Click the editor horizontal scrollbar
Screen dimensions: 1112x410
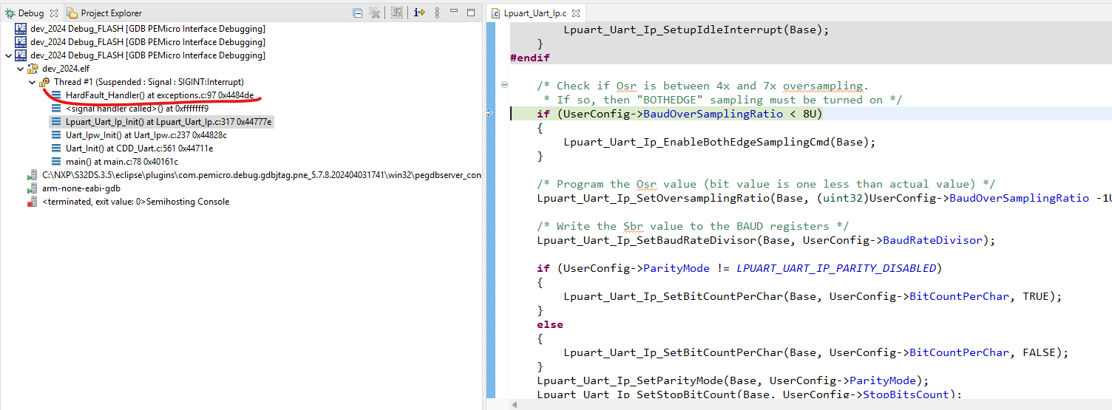pyautogui.click(x=809, y=404)
